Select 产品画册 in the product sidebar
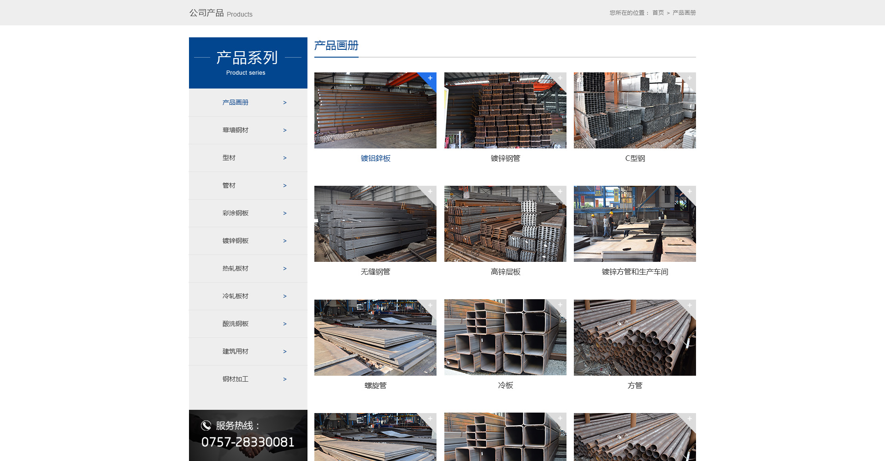 tap(235, 102)
